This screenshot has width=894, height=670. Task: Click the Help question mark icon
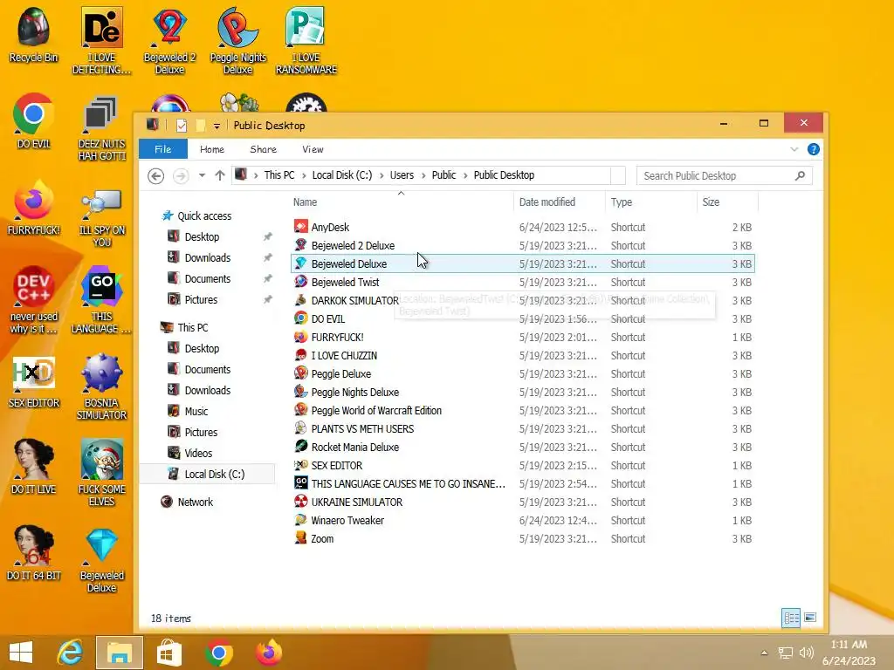point(814,149)
